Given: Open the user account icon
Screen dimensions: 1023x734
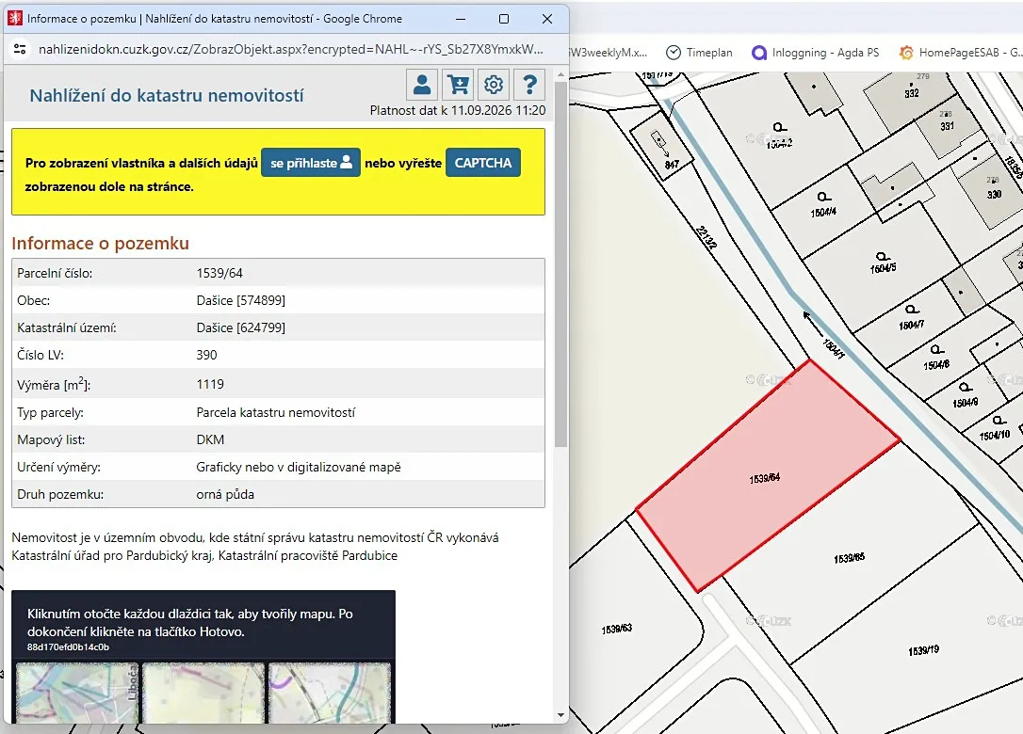Looking at the screenshot, I should [x=422, y=85].
